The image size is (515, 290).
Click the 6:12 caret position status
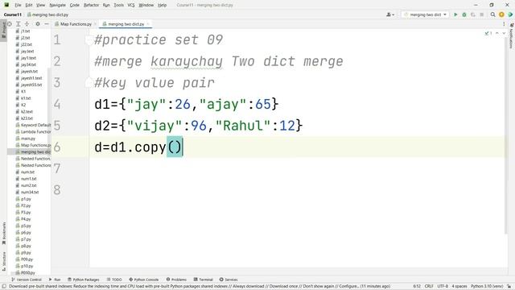pos(417,287)
